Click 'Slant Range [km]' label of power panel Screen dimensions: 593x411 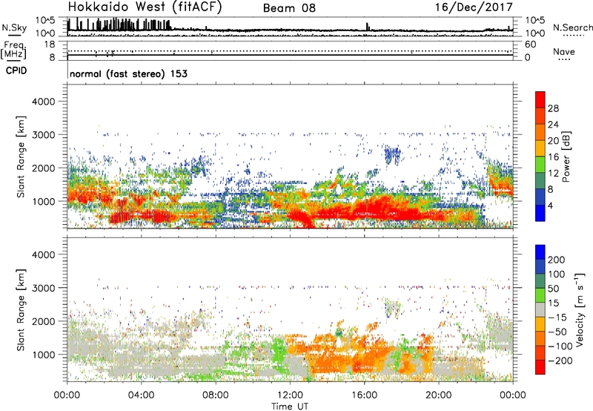click(21, 157)
